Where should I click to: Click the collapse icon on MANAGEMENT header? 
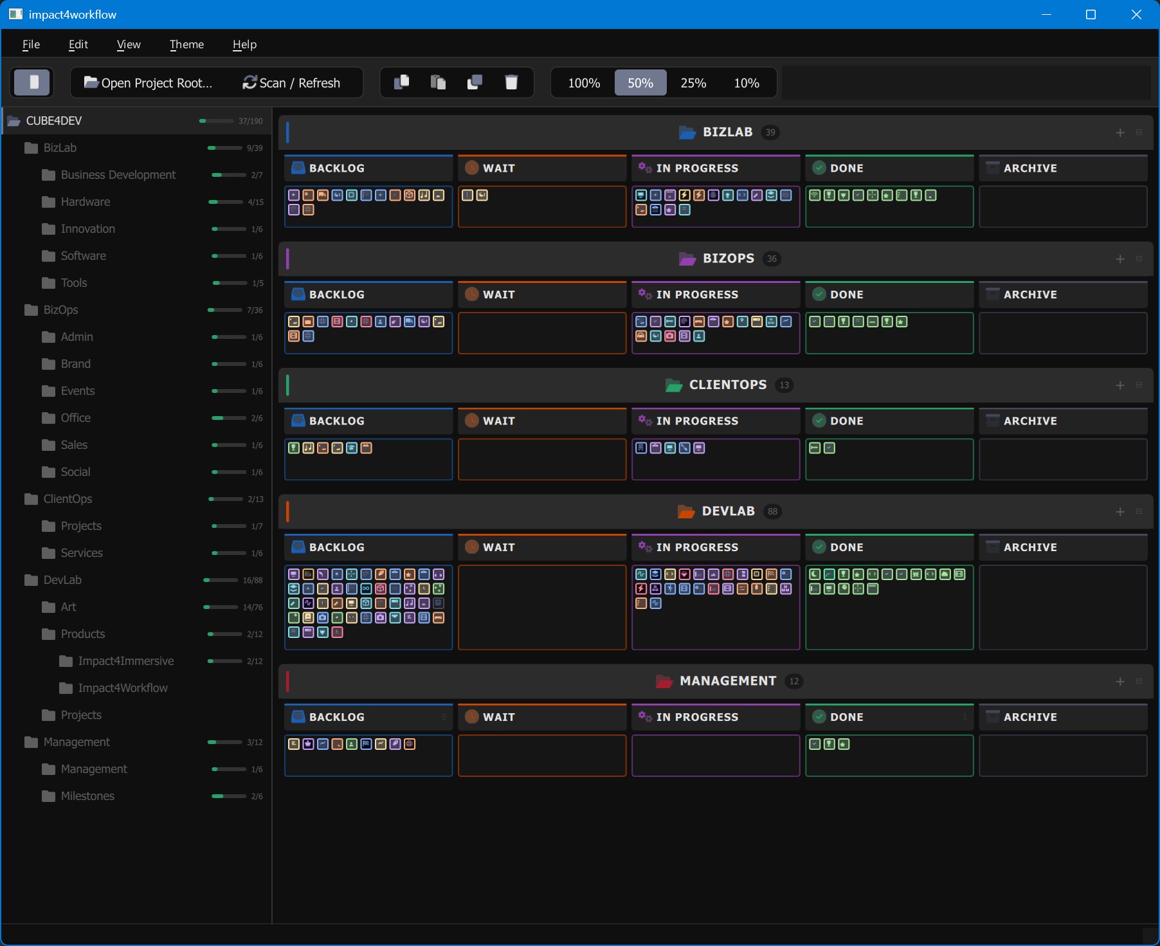click(1139, 681)
